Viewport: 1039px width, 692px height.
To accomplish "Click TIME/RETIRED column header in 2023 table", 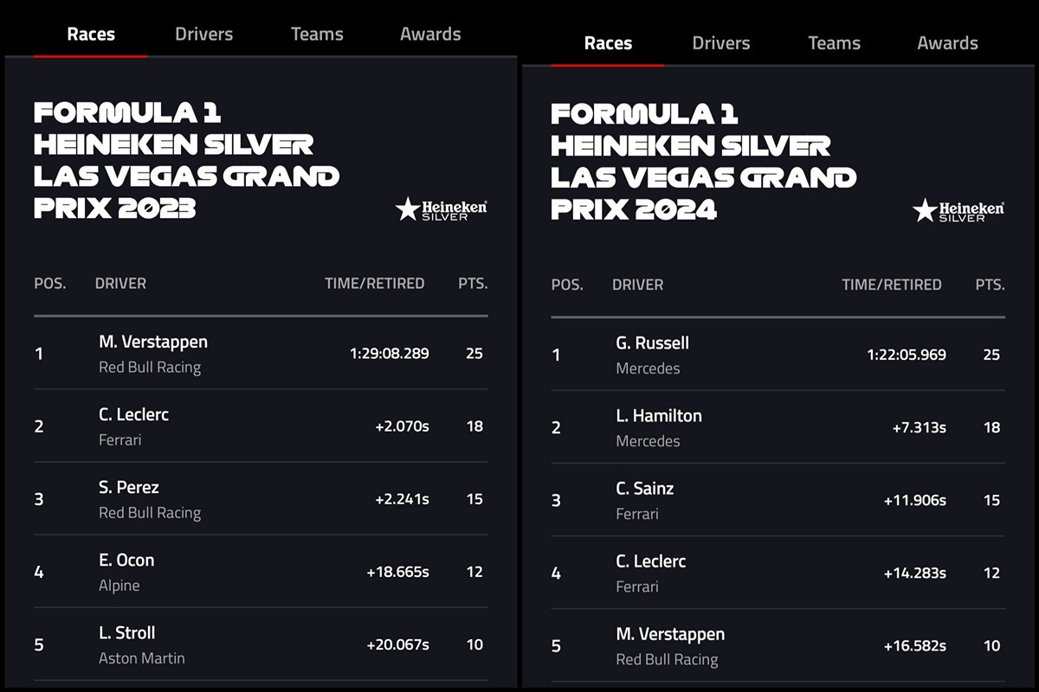I will [374, 283].
